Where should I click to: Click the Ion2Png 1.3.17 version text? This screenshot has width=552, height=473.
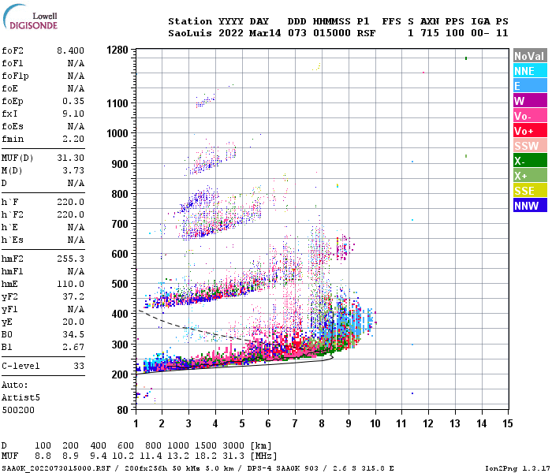click(x=517, y=468)
